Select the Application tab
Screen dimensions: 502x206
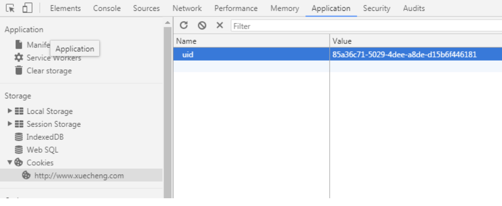click(x=331, y=8)
